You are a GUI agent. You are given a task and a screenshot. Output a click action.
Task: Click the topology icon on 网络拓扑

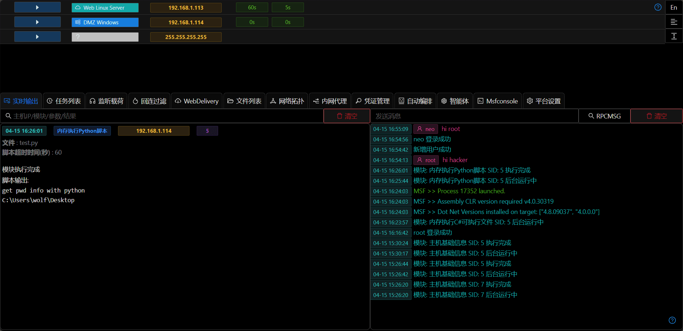pos(273,101)
